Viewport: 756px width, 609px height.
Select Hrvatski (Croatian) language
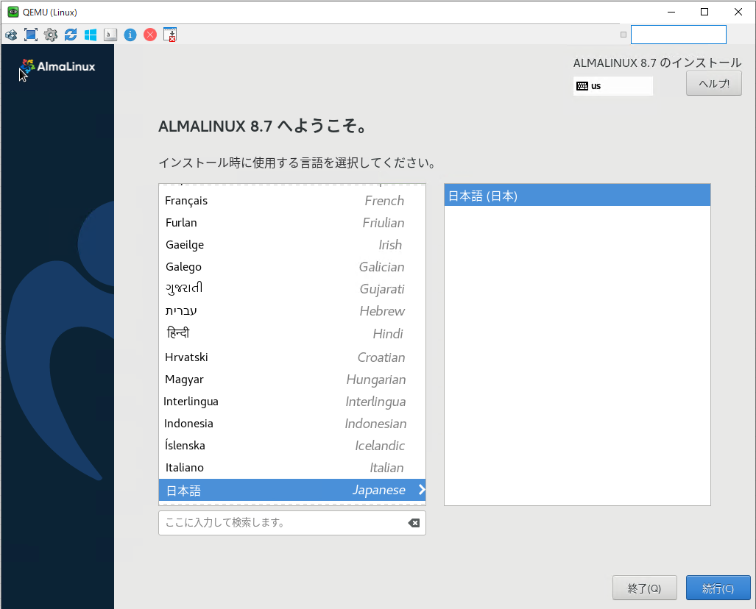pos(292,357)
